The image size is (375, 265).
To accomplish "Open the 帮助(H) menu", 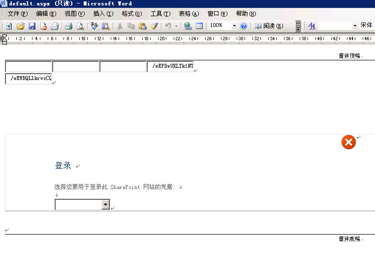I will point(246,14).
